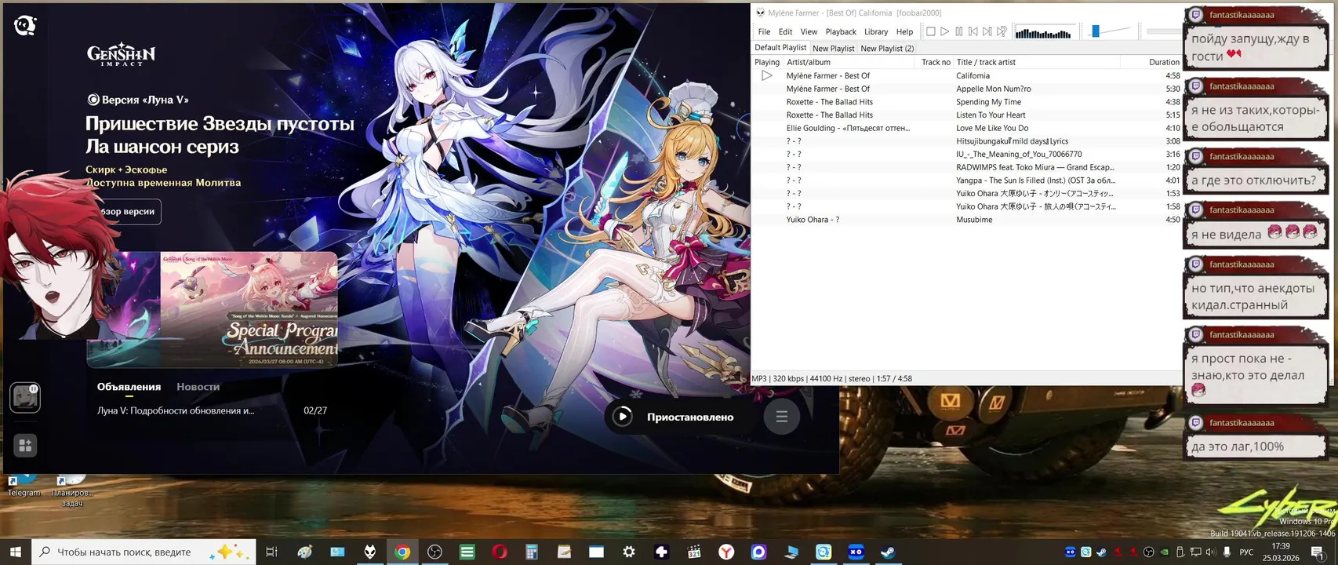
Task: Sort by Track no column header
Action: (935, 62)
